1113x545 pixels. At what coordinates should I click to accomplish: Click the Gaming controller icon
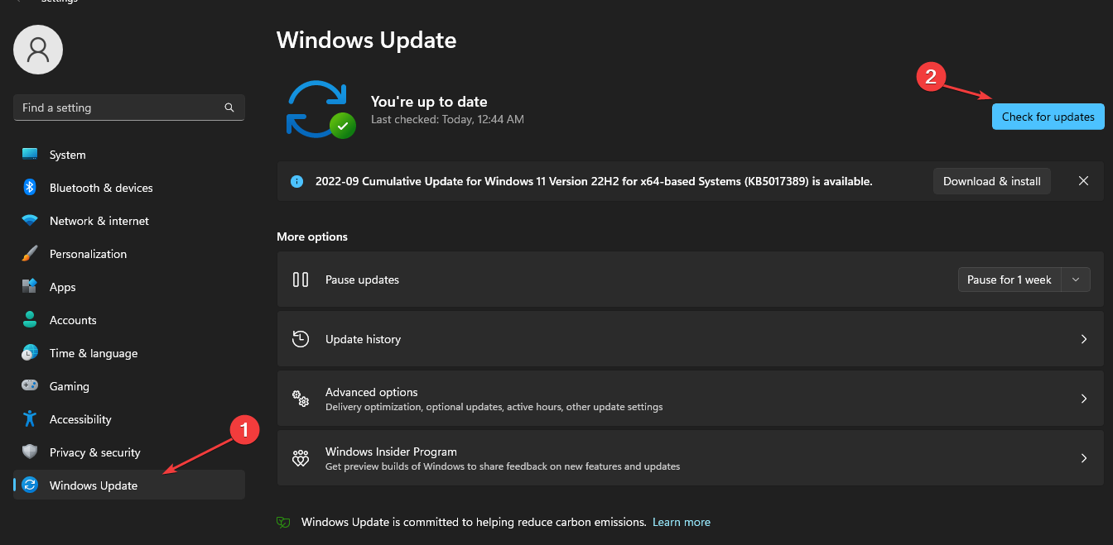30,386
